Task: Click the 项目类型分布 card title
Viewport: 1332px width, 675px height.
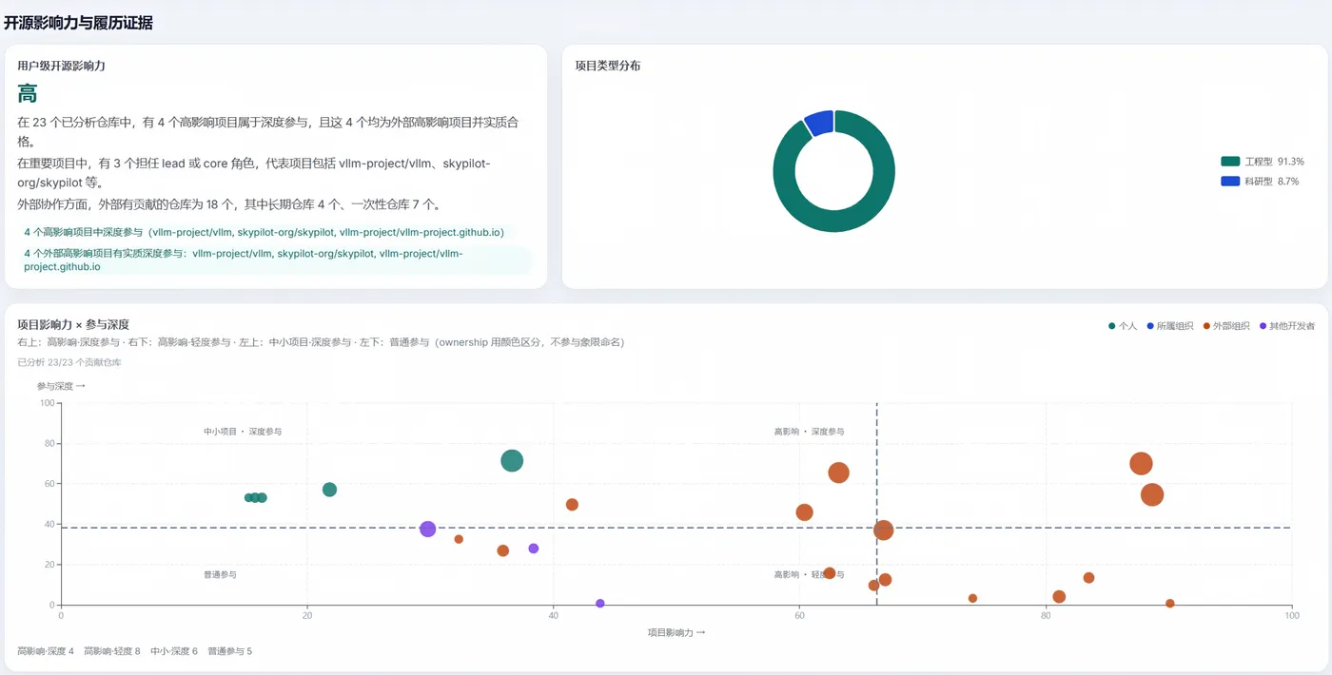Action: coord(608,66)
